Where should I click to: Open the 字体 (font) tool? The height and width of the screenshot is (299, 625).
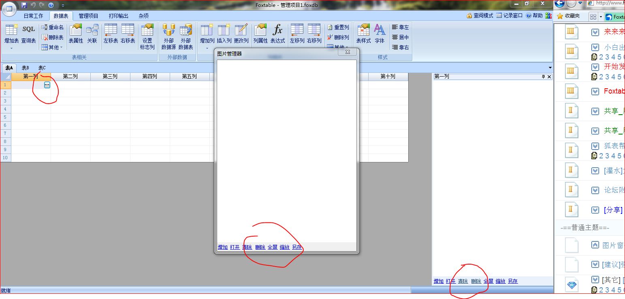[380, 34]
